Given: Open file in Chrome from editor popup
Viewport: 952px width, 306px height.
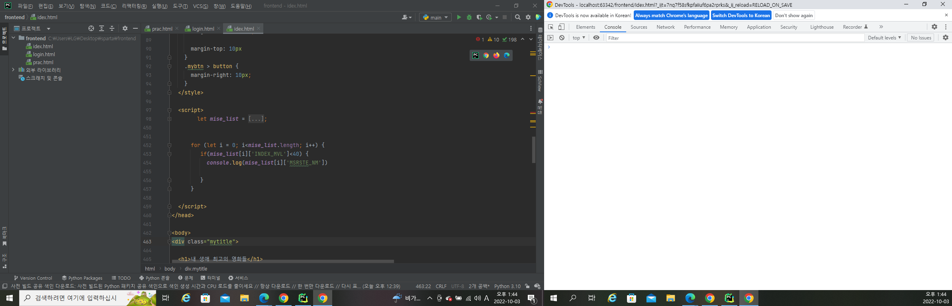Looking at the screenshot, I should click(486, 55).
